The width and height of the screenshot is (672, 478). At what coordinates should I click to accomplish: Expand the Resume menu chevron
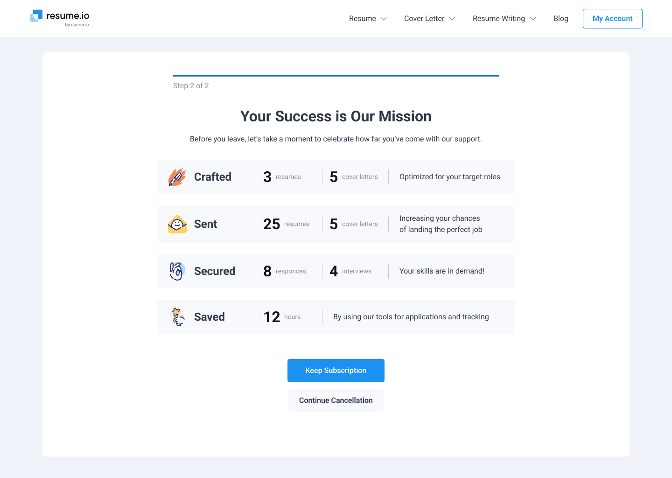384,19
